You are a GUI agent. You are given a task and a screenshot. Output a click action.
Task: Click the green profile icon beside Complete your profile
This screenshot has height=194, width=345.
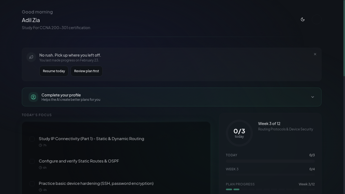tap(33, 97)
